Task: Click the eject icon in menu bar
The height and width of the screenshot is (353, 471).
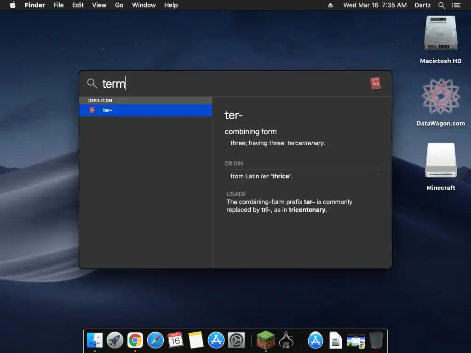Action: coord(330,5)
